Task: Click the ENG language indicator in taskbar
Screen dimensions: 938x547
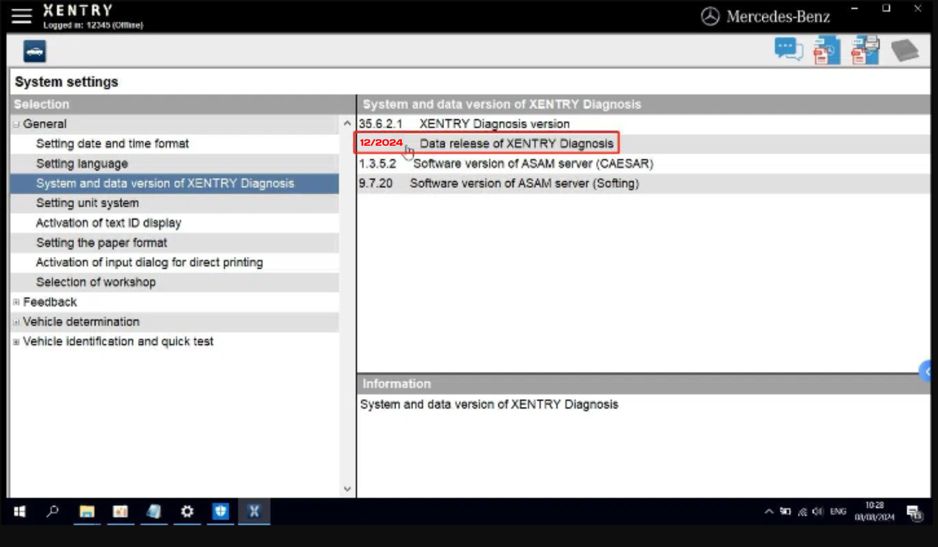Action: pyautogui.click(x=837, y=511)
